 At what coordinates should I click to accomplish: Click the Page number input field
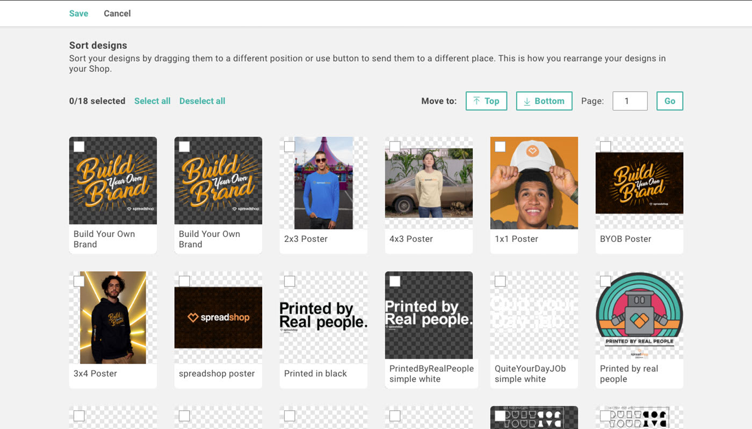point(630,101)
